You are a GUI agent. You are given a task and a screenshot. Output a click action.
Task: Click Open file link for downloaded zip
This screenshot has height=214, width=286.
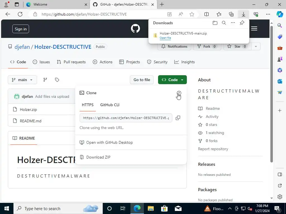coord(165,38)
